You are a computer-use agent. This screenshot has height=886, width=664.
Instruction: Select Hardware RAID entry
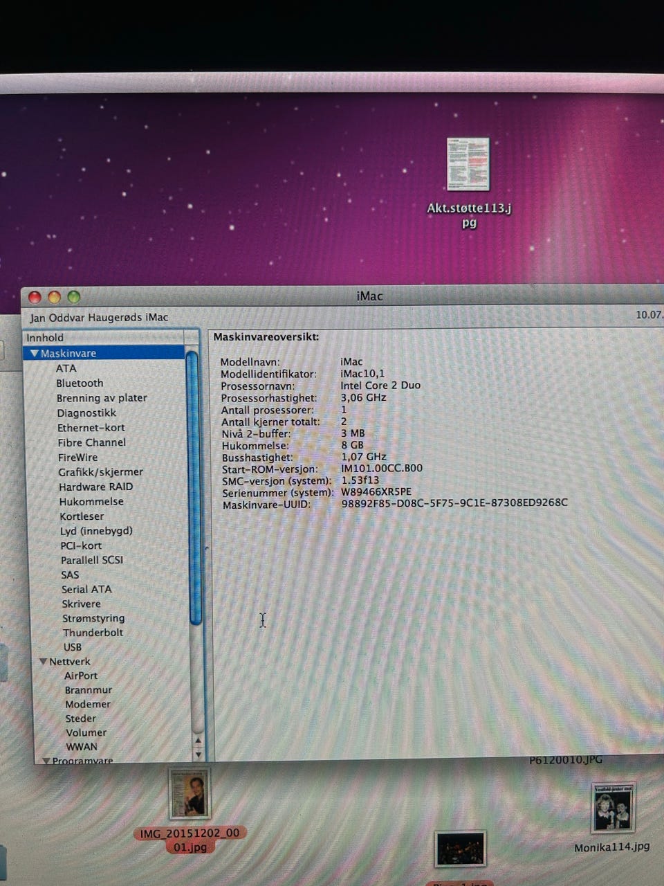tap(95, 487)
